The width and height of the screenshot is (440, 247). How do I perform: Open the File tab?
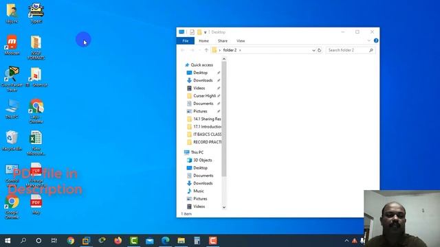[x=186, y=41]
